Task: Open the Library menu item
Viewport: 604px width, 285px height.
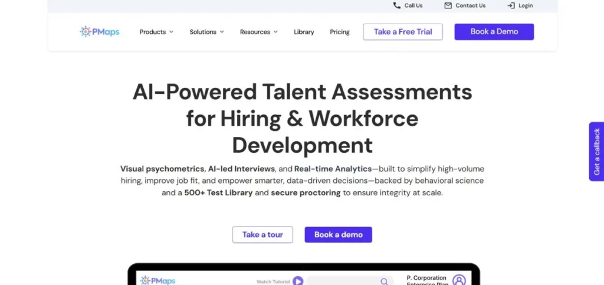Action: pos(304,32)
